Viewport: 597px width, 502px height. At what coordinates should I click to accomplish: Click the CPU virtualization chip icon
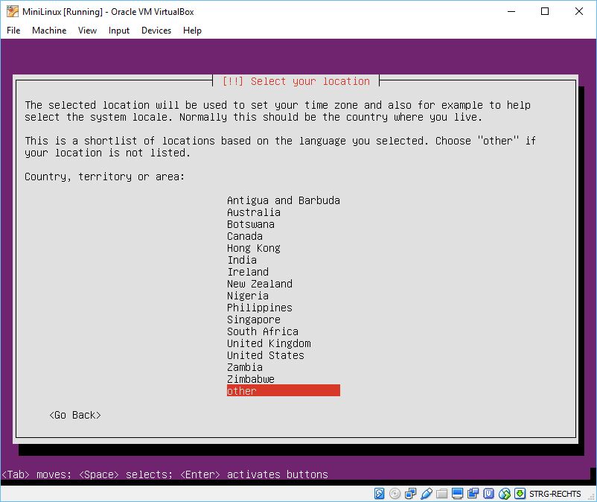pos(489,493)
